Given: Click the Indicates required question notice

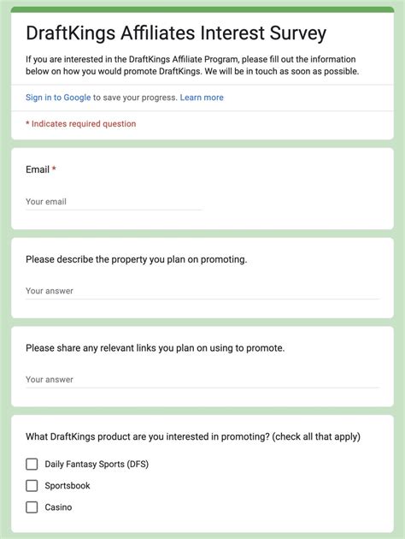Looking at the screenshot, I should pyautogui.click(x=81, y=124).
